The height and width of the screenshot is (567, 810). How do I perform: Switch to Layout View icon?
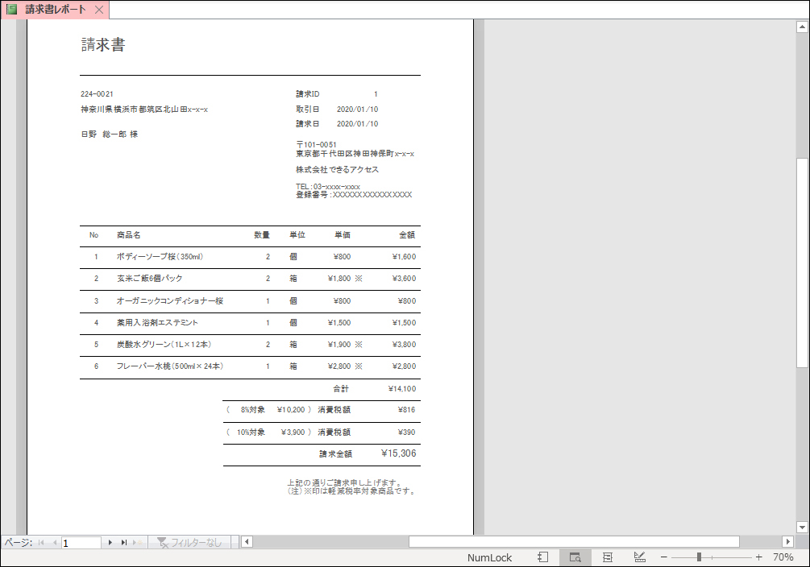pyautogui.click(x=608, y=557)
